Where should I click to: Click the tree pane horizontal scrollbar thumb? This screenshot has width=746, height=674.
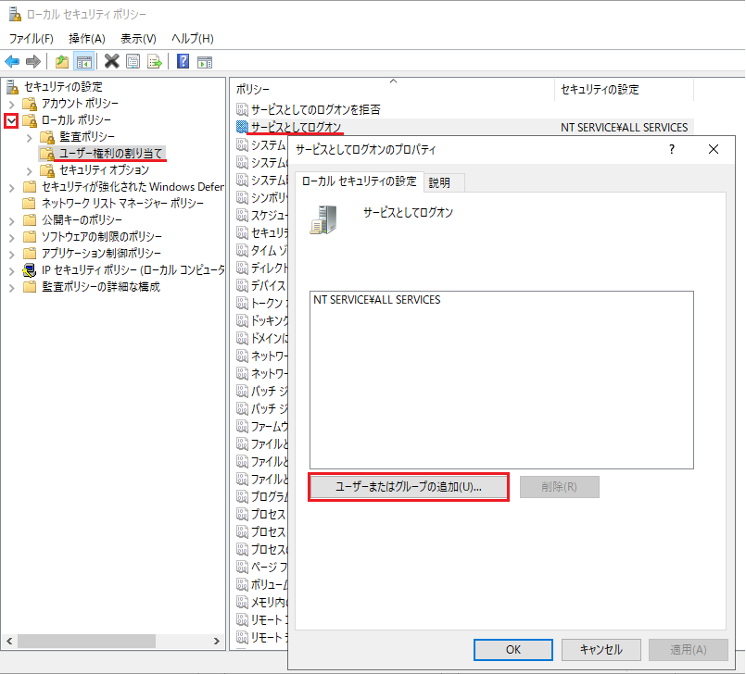tap(86, 642)
